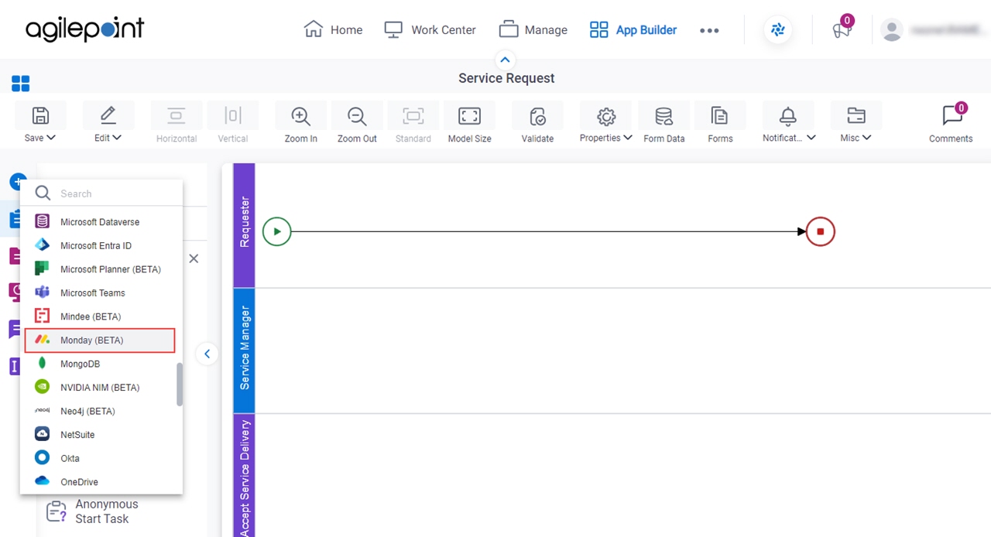
Task: Click the megaphone announcements icon
Action: (x=842, y=29)
